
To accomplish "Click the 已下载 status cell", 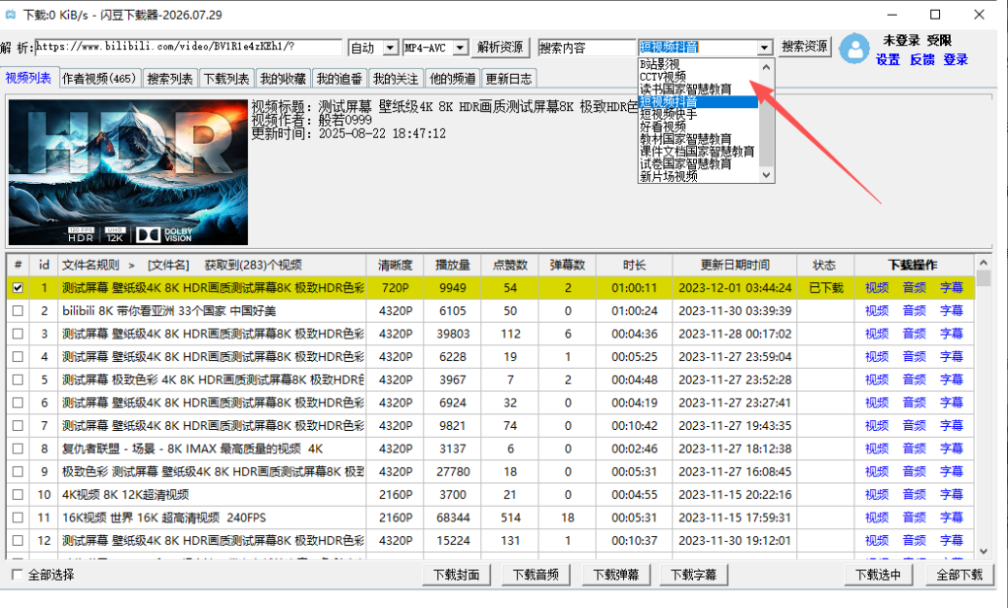I will click(826, 288).
